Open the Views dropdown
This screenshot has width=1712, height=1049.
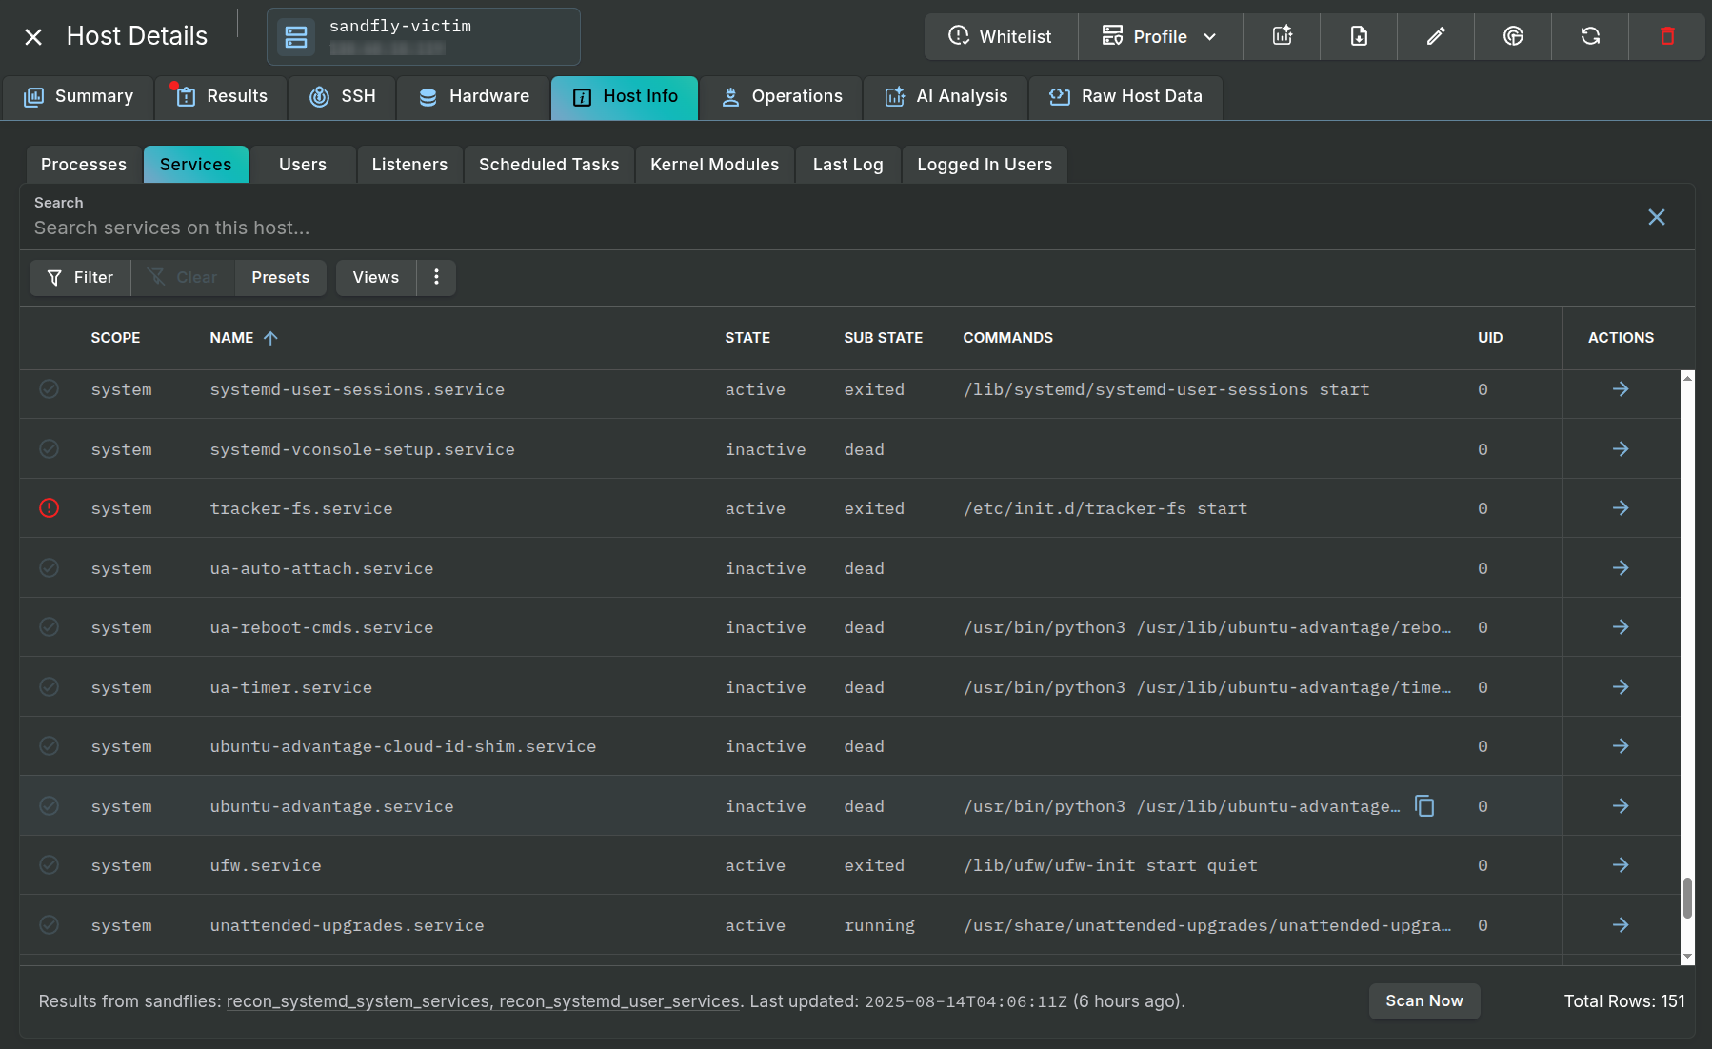click(376, 277)
